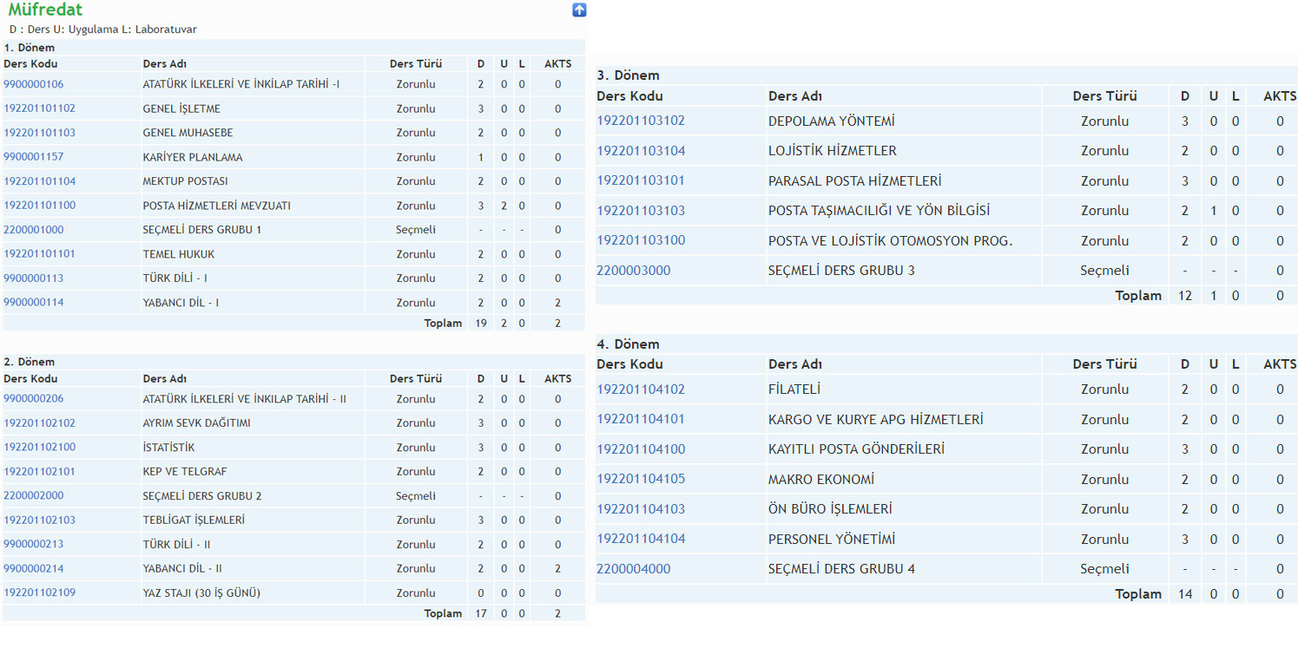Image resolution: width=1298 pixels, height=648 pixels.
Task: Open elective group code 2200002000
Action: [x=34, y=496]
